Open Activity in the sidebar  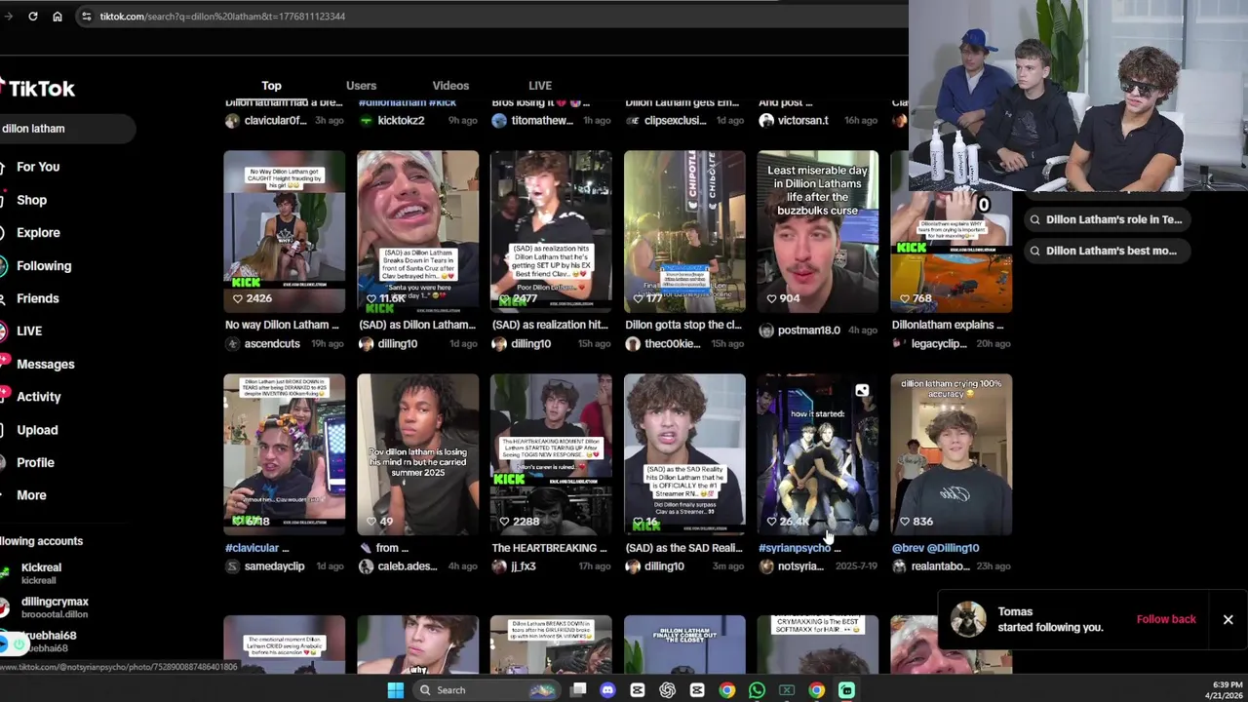tap(38, 397)
